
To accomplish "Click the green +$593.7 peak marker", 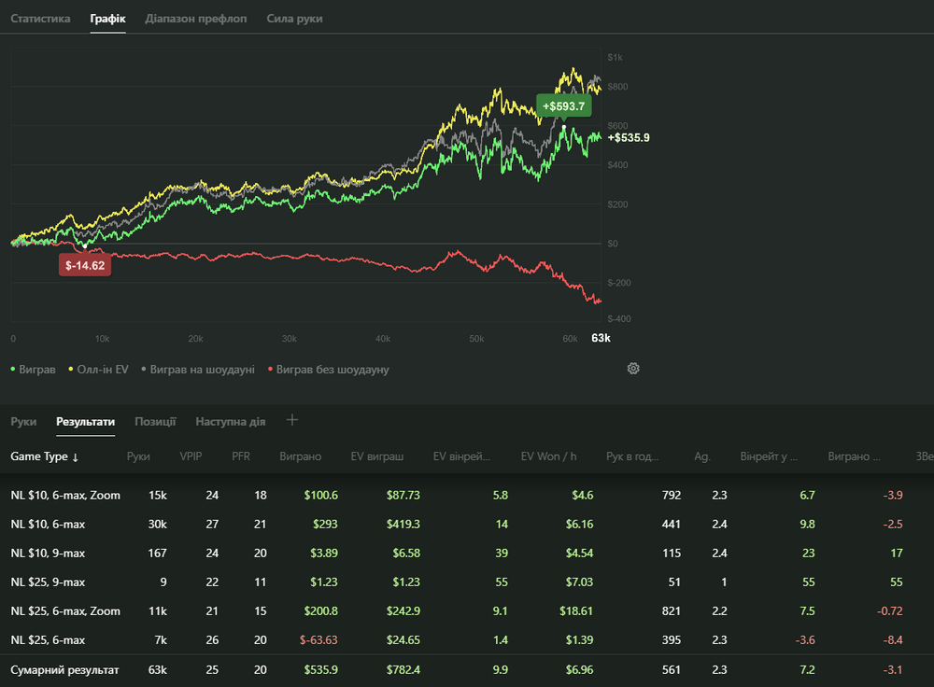I will (563, 106).
